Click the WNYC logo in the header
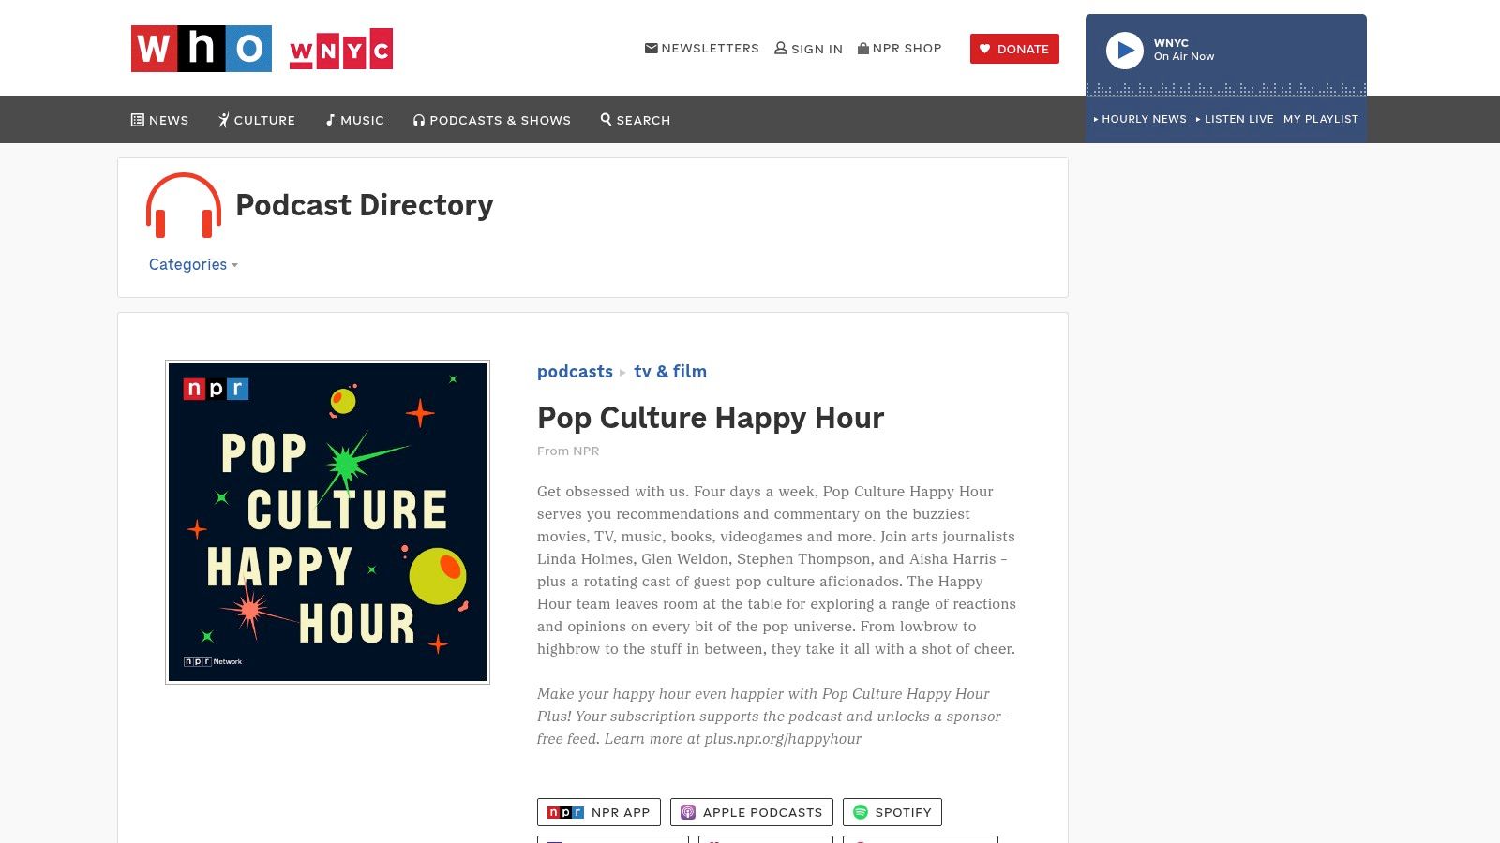Viewport: 1500px width, 843px height. pos(341,49)
